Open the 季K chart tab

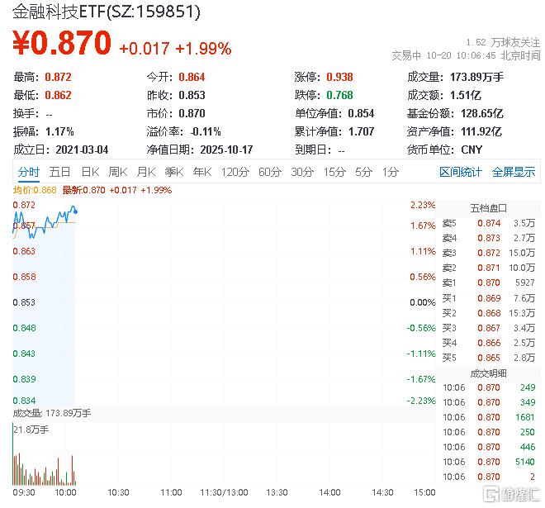173,172
